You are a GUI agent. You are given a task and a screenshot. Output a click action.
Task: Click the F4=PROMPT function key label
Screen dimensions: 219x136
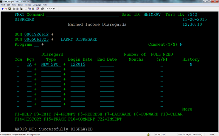(x=65, y=114)
